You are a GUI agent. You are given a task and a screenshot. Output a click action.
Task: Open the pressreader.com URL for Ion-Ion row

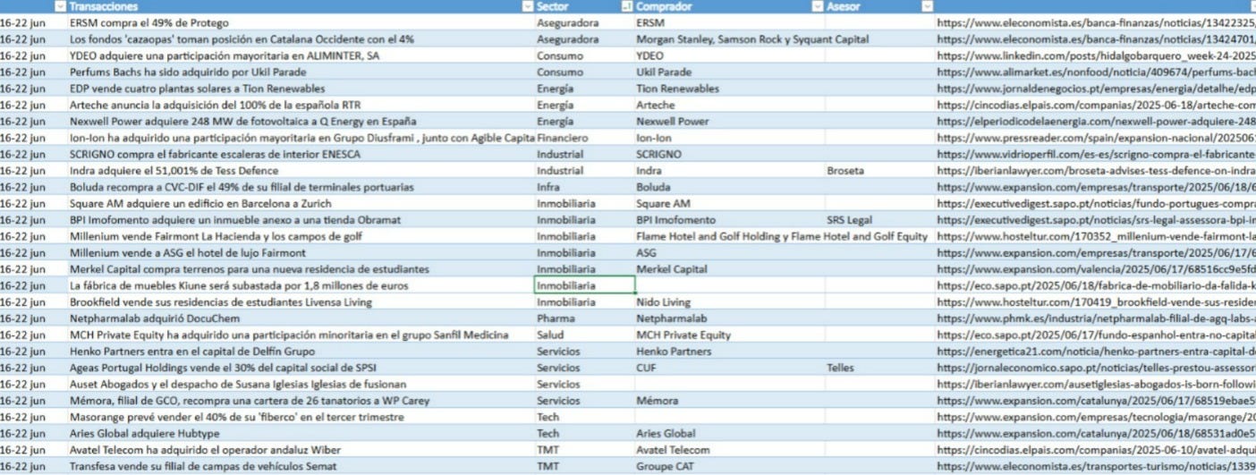(x=1096, y=138)
